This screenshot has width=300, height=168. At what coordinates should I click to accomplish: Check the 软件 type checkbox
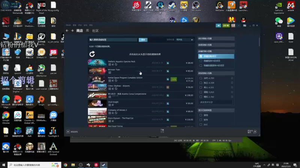201,120
